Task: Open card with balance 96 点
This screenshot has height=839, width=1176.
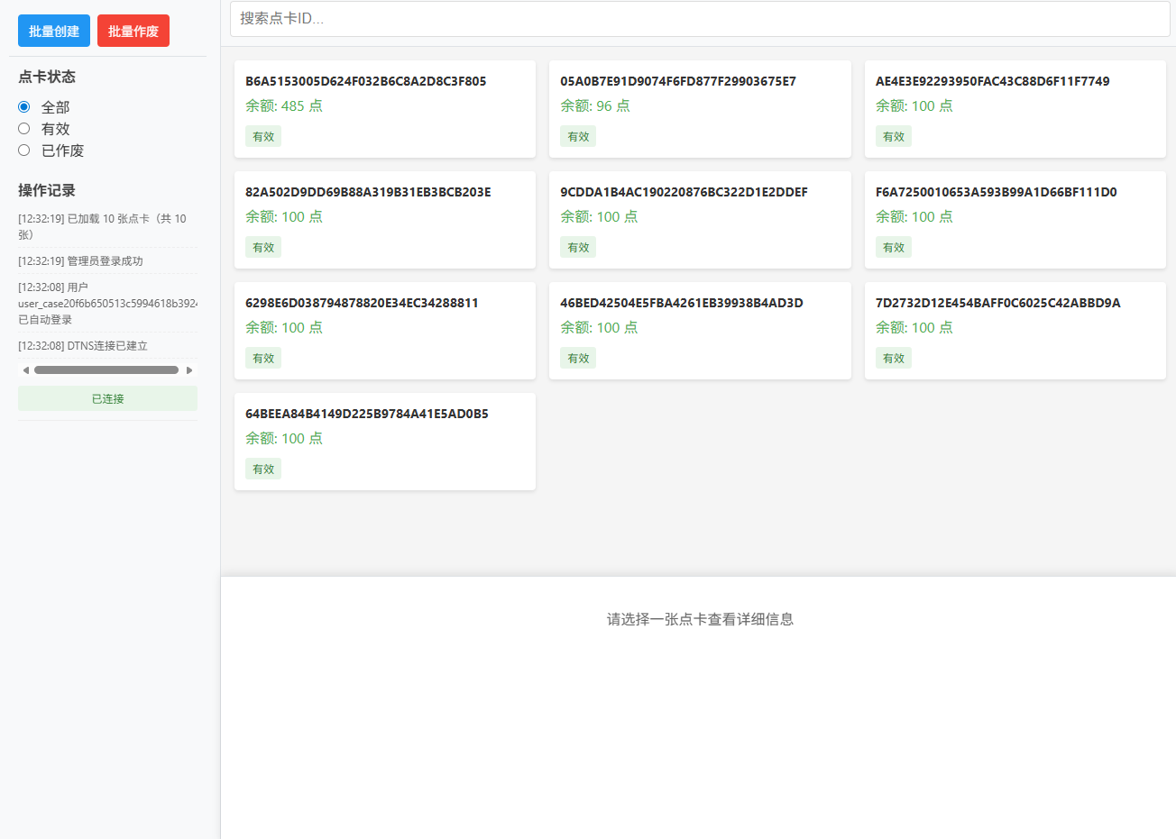Action: [700, 108]
